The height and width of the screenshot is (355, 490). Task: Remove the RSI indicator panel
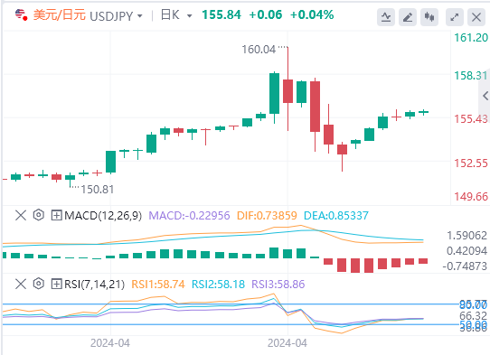(x=21, y=284)
